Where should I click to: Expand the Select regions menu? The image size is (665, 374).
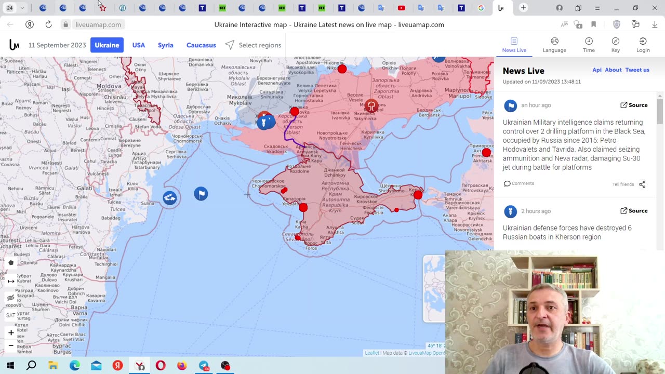(x=253, y=45)
